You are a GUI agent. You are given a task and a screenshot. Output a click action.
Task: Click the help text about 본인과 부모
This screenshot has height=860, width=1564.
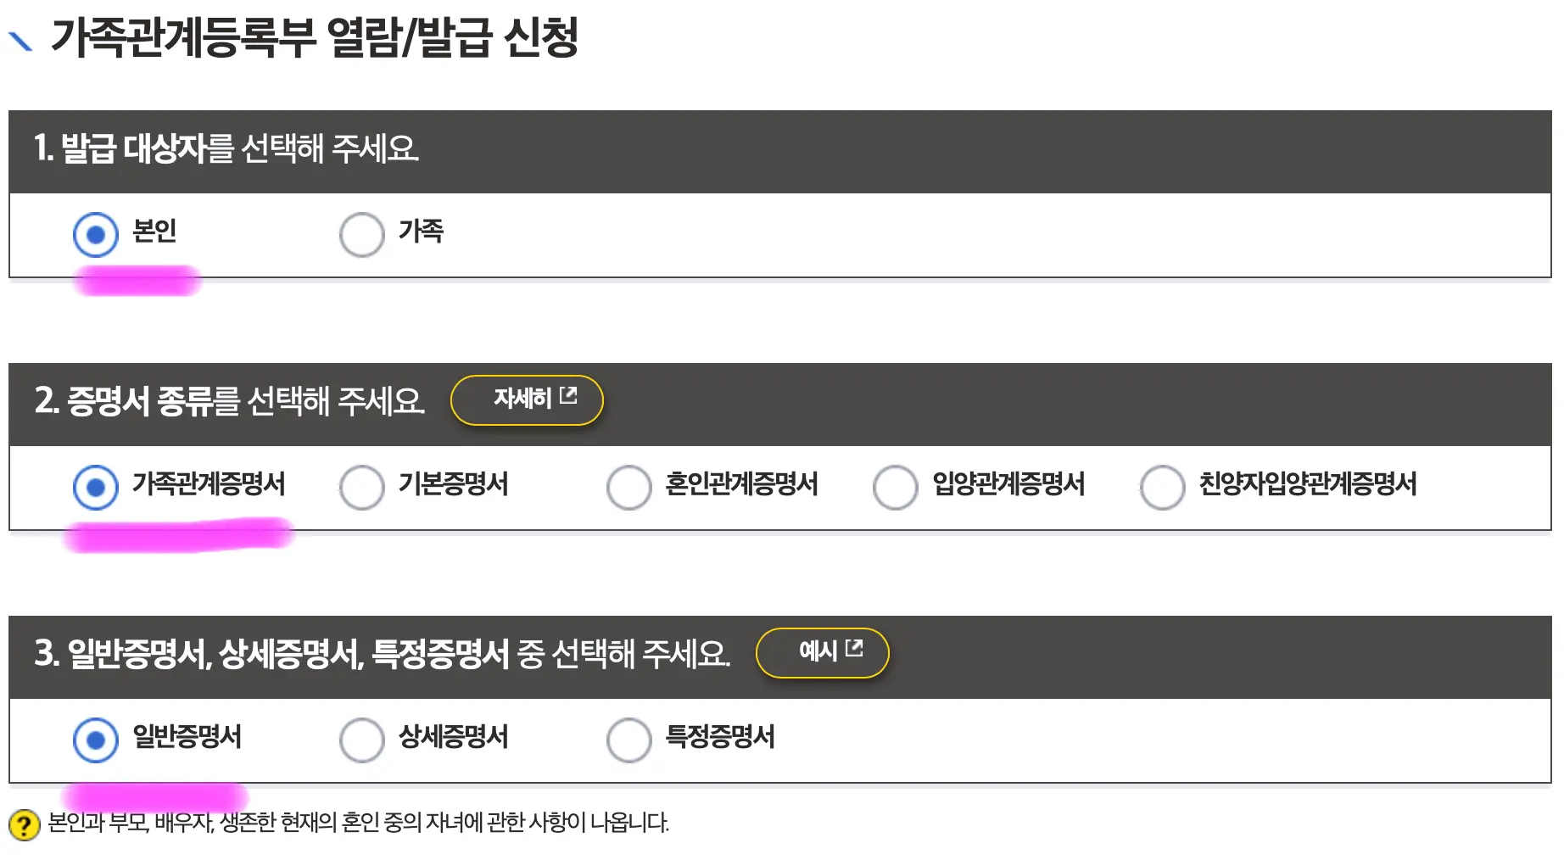(356, 821)
